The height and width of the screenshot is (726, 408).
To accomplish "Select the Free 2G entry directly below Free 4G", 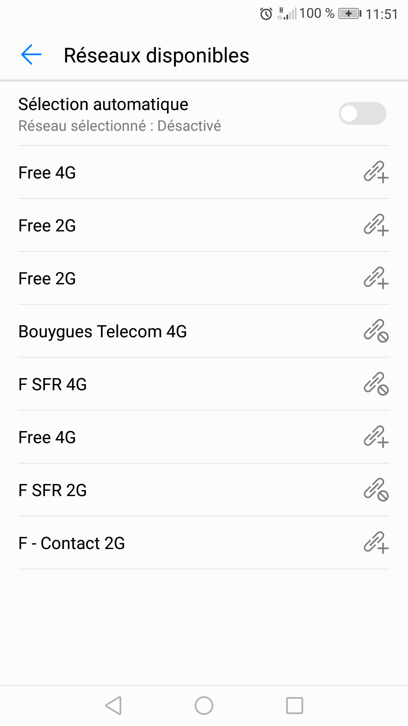I will pos(47,226).
